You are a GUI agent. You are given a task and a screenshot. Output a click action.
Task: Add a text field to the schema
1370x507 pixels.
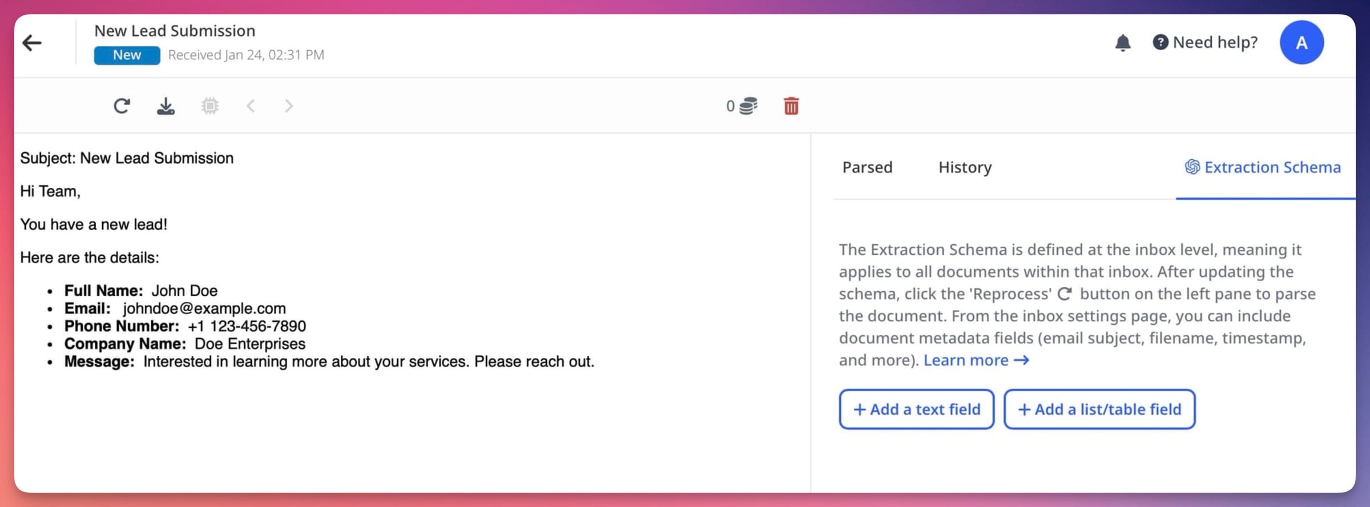[x=916, y=409]
